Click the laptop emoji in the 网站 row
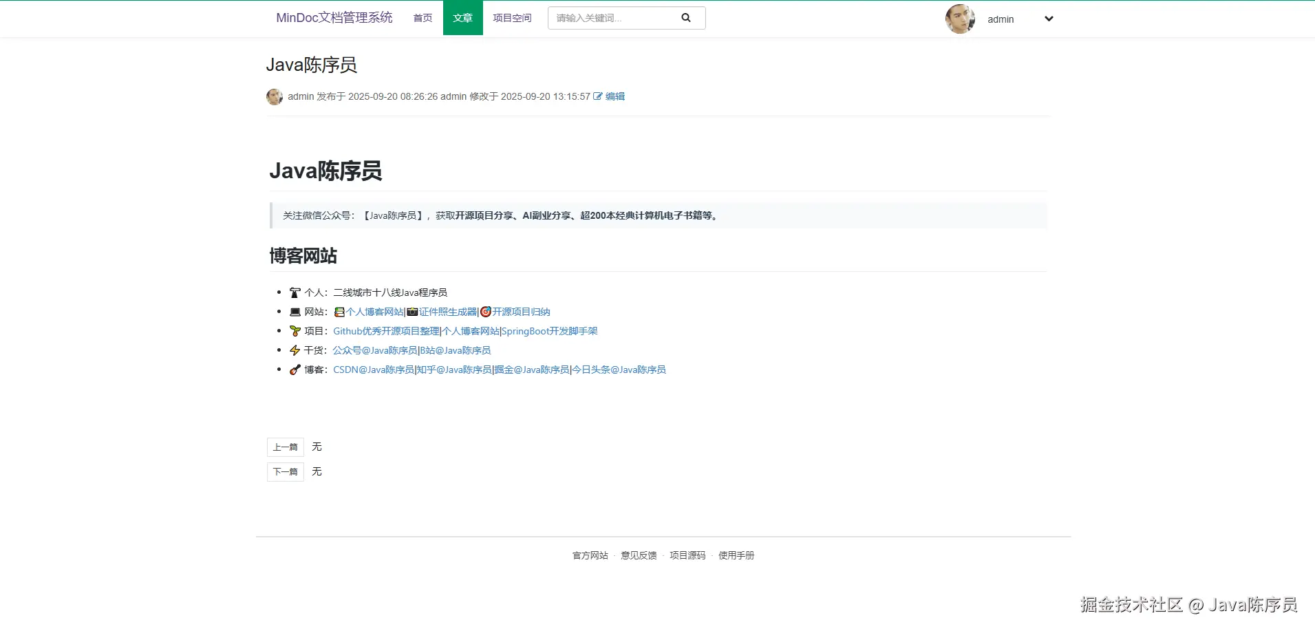This screenshot has height=631, width=1315. (295, 312)
